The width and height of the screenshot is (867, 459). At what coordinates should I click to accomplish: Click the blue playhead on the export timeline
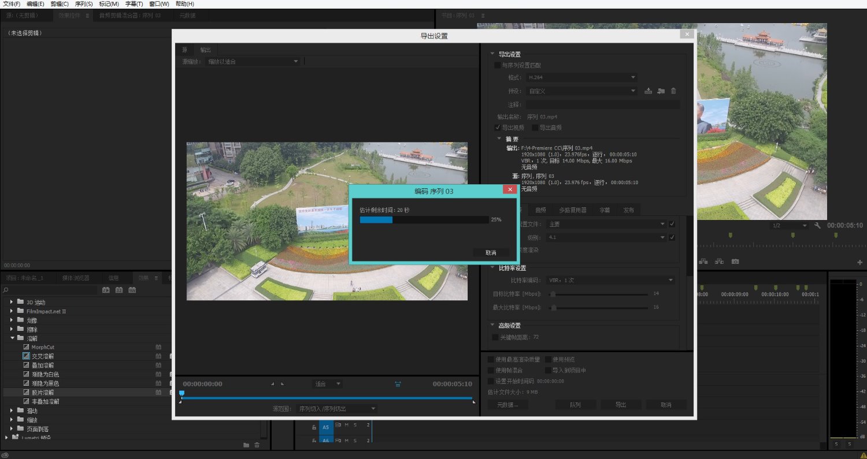pyautogui.click(x=181, y=394)
